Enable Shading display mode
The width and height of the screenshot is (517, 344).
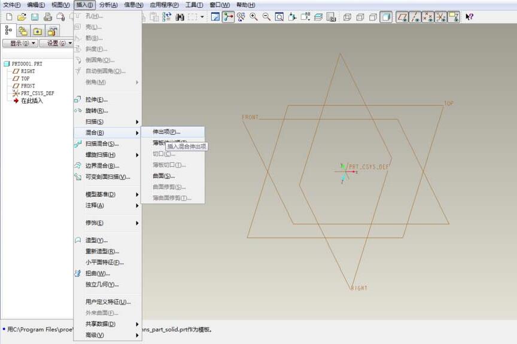click(x=386, y=17)
